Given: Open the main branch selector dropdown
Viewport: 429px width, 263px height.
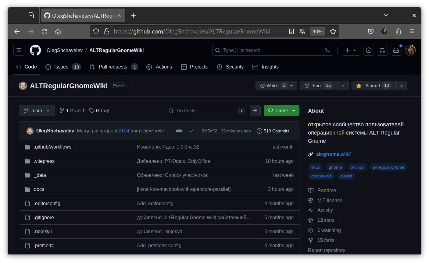Looking at the screenshot, I should [37, 110].
